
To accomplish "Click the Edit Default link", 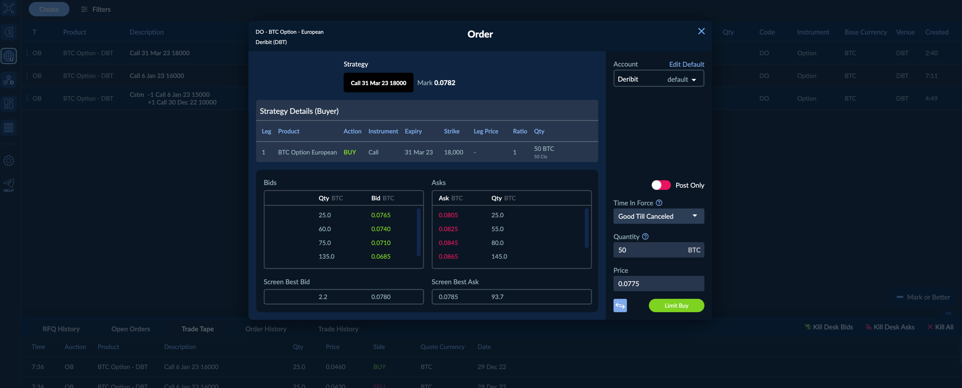I will [x=686, y=64].
